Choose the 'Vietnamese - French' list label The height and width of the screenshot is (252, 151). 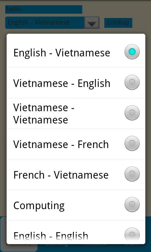tap(61, 144)
